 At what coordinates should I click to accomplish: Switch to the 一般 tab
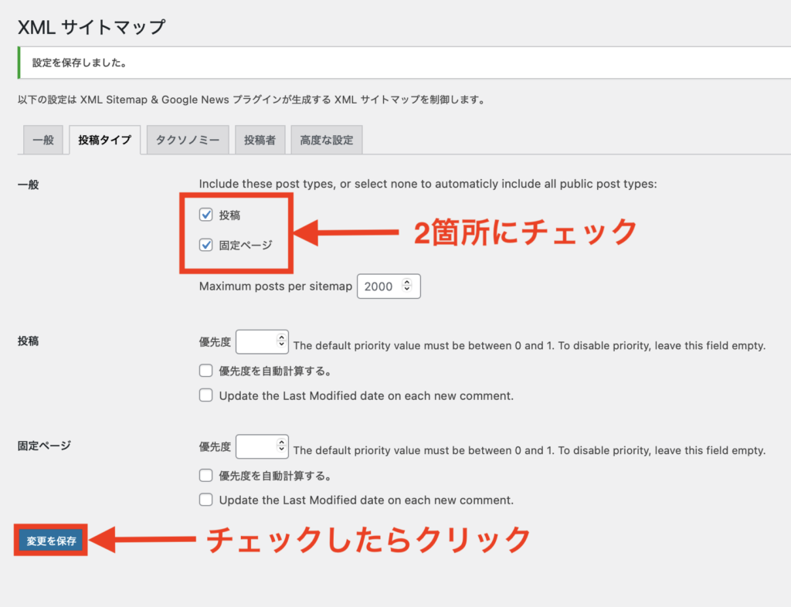coord(43,140)
